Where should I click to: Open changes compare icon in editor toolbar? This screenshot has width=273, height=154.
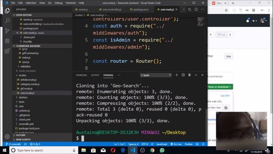[x=189, y=9]
